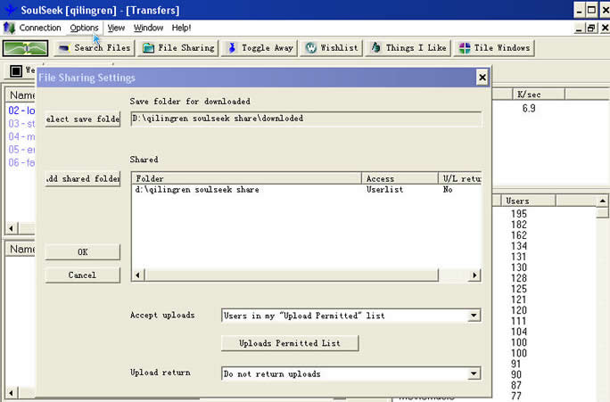Viewport: 610px width, 402px height.
Task: Open the Help! menu
Action: tap(181, 28)
